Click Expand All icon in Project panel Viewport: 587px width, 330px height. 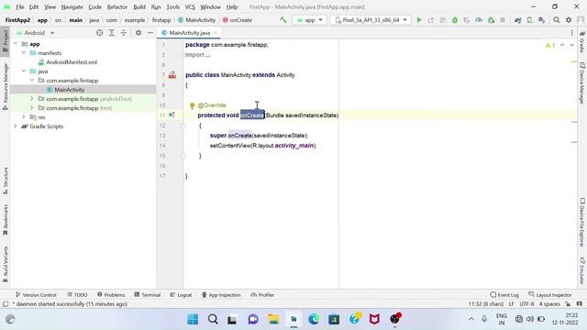(x=112, y=33)
